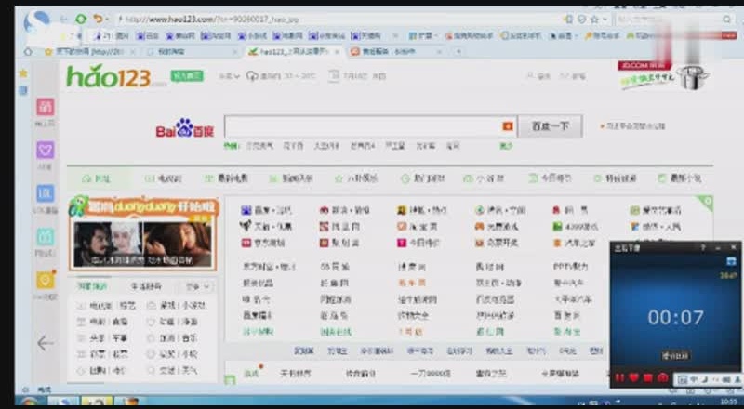Click the JD.COM pot advertisement image
744x409 pixels.
pyautogui.click(x=664, y=75)
